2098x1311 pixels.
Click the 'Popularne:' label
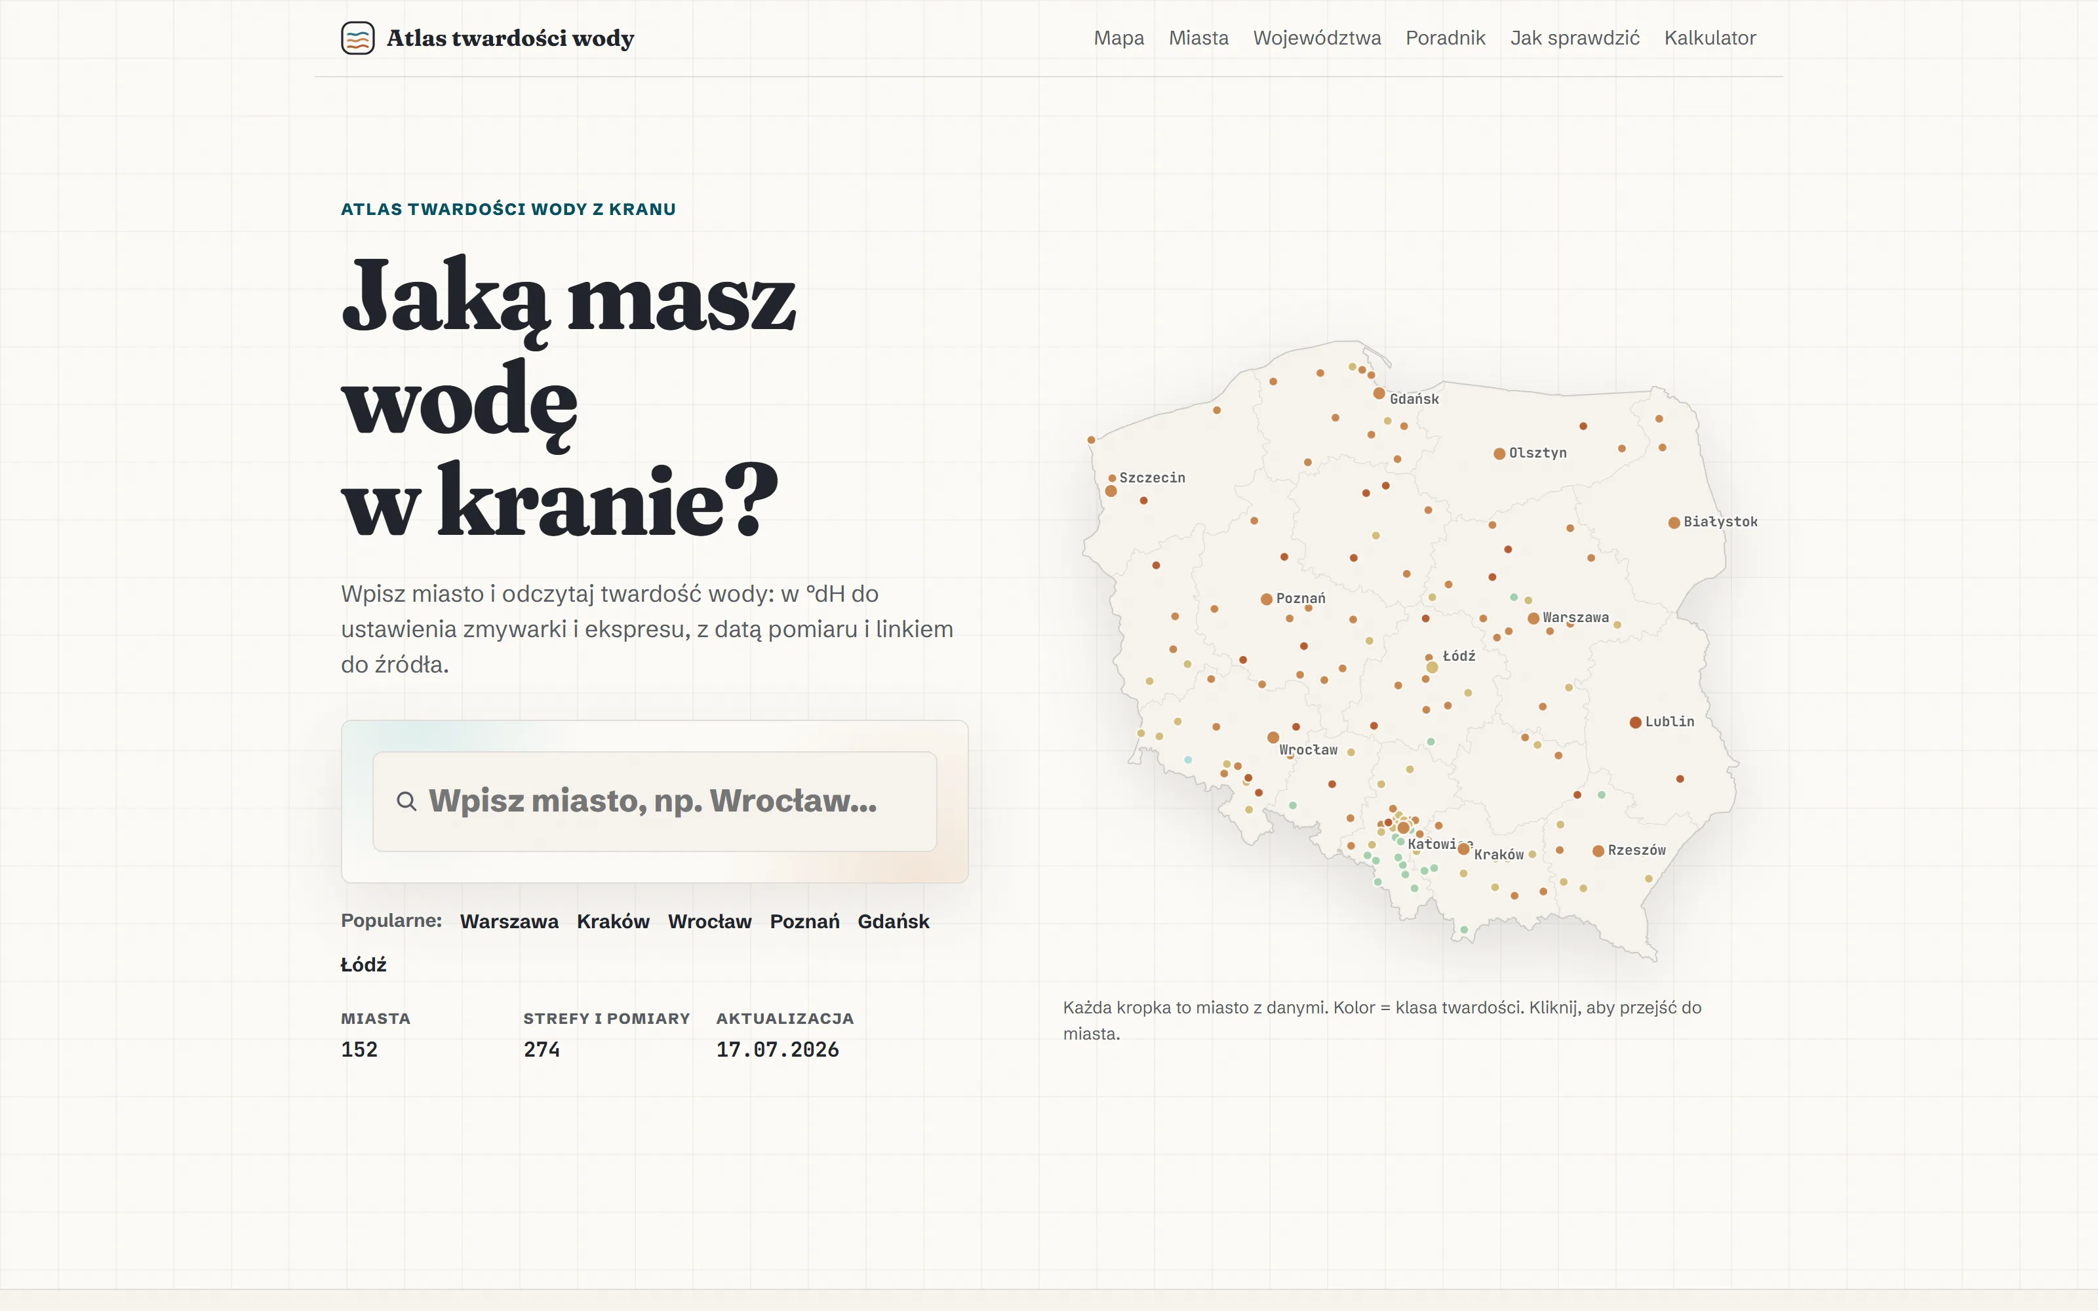point(391,921)
